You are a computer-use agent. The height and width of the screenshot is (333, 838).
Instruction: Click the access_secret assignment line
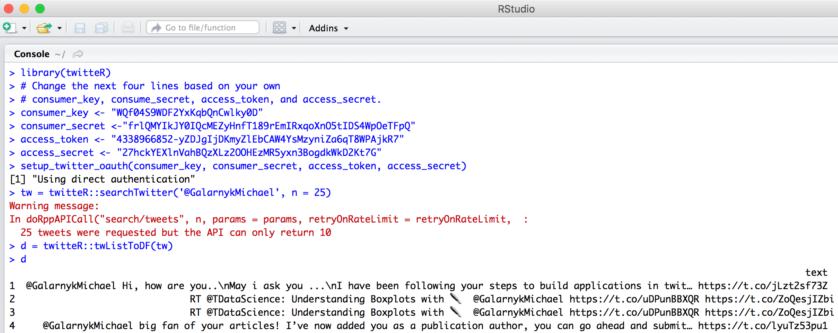195,152
